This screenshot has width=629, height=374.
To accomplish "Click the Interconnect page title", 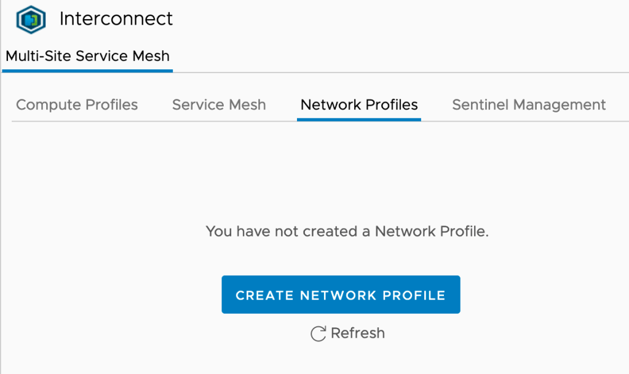I will click(x=116, y=19).
